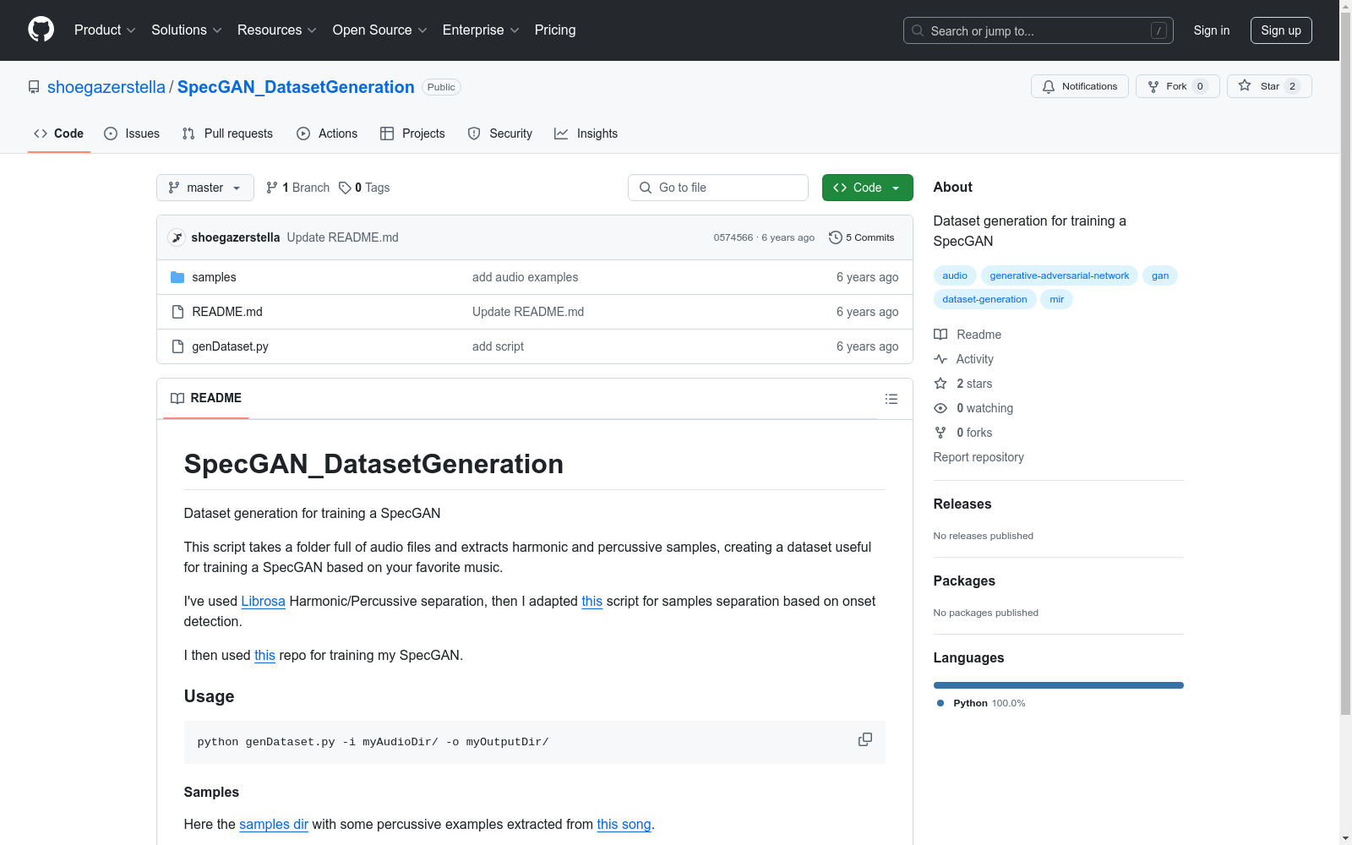The width and height of the screenshot is (1352, 845).
Task: Open the SpecGAN_DatasetGeneration repository title link
Action: click(x=296, y=87)
